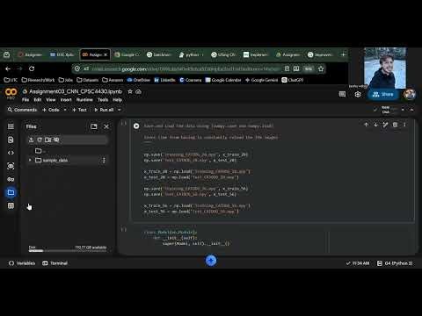Screen dimensions: 422x316
Task: Click Run all button
Action: click(x=104, y=110)
